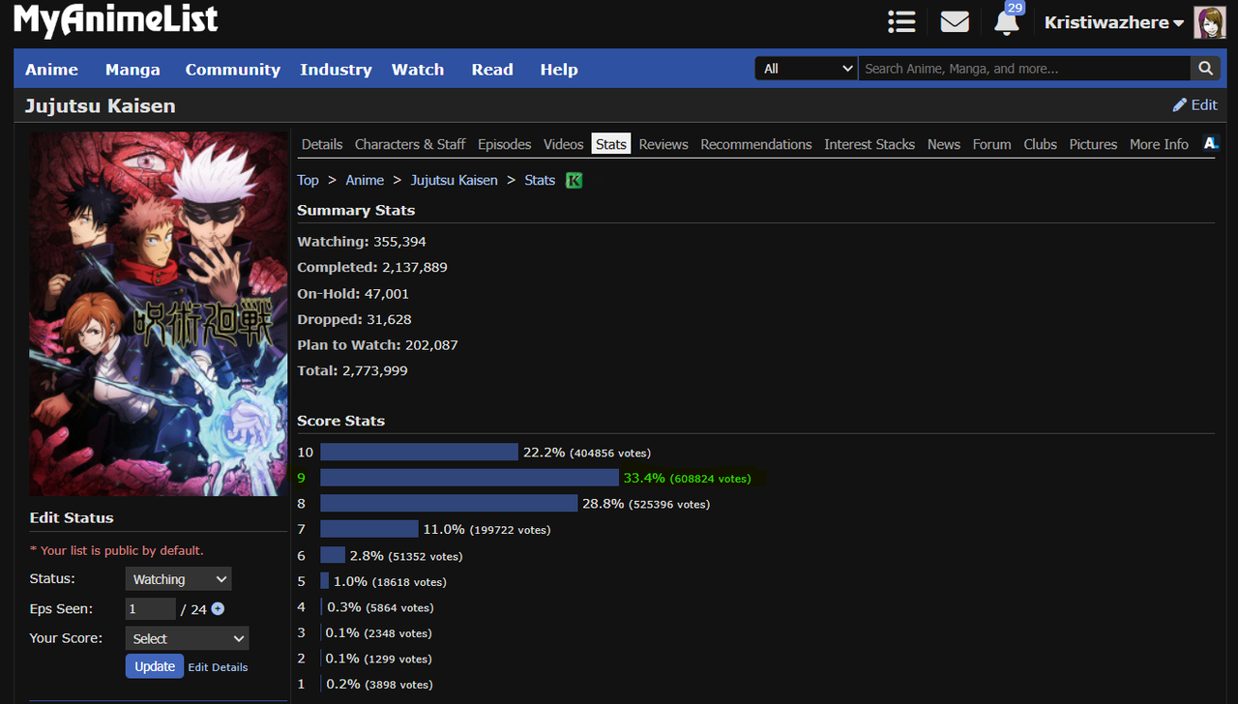
Task: Click the search anime, manga input field
Action: [1024, 69]
